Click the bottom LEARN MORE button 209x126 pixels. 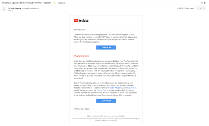[106, 101]
